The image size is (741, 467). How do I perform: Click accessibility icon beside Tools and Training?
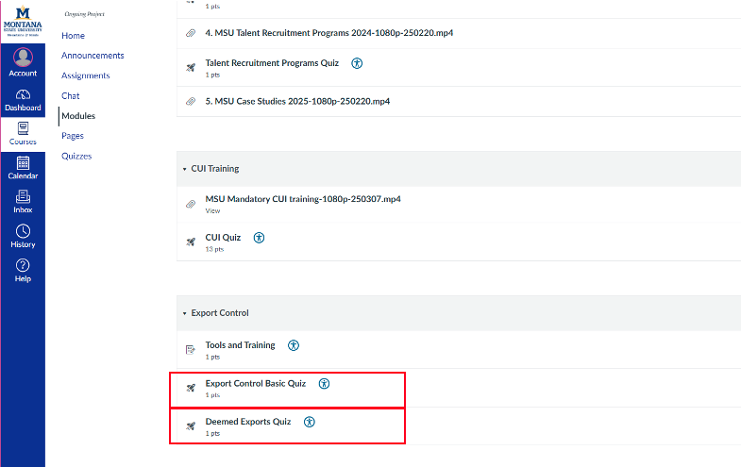pyautogui.click(x=294, y=345)
